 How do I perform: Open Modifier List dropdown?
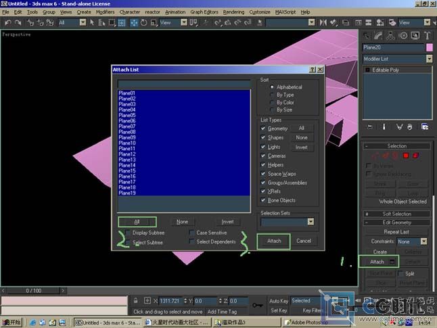429,59
